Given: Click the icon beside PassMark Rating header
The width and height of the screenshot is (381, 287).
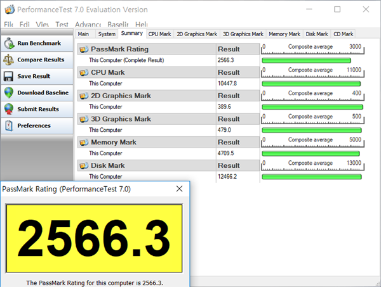Looking at the screenshot, I should point(84,49).
